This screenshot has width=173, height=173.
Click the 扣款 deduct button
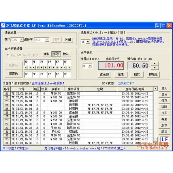point(137,74)
